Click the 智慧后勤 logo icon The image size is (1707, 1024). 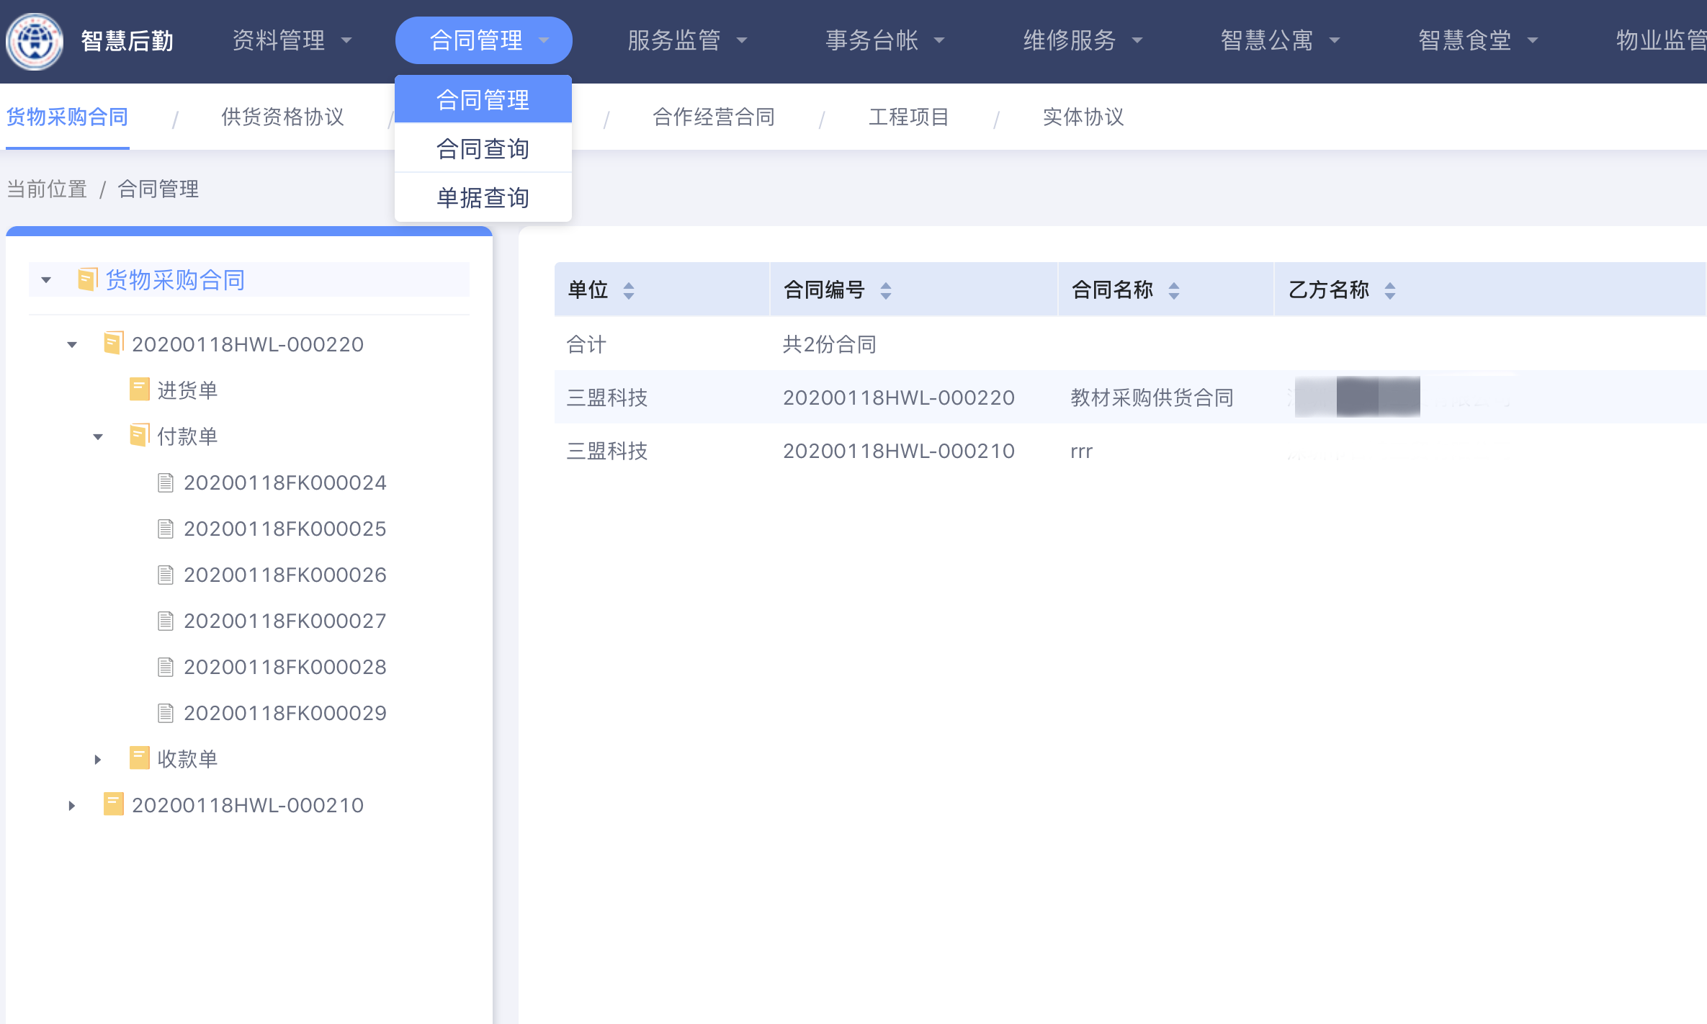(x=34, y=41)
